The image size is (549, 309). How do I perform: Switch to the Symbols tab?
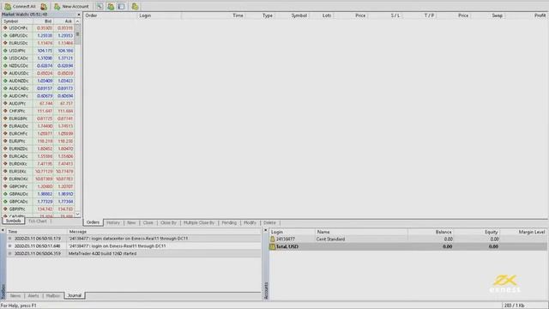pyautogui.click(x=14, y=221)
